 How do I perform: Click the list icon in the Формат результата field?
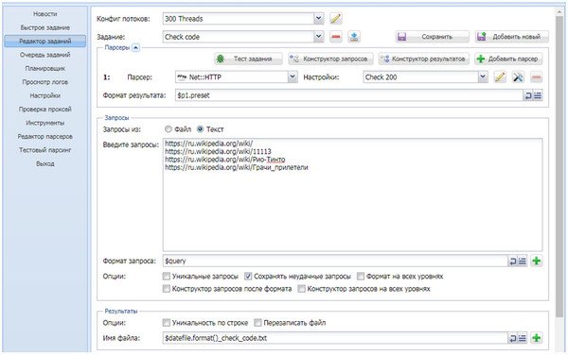pyautogui.click(x=538, y=95)
